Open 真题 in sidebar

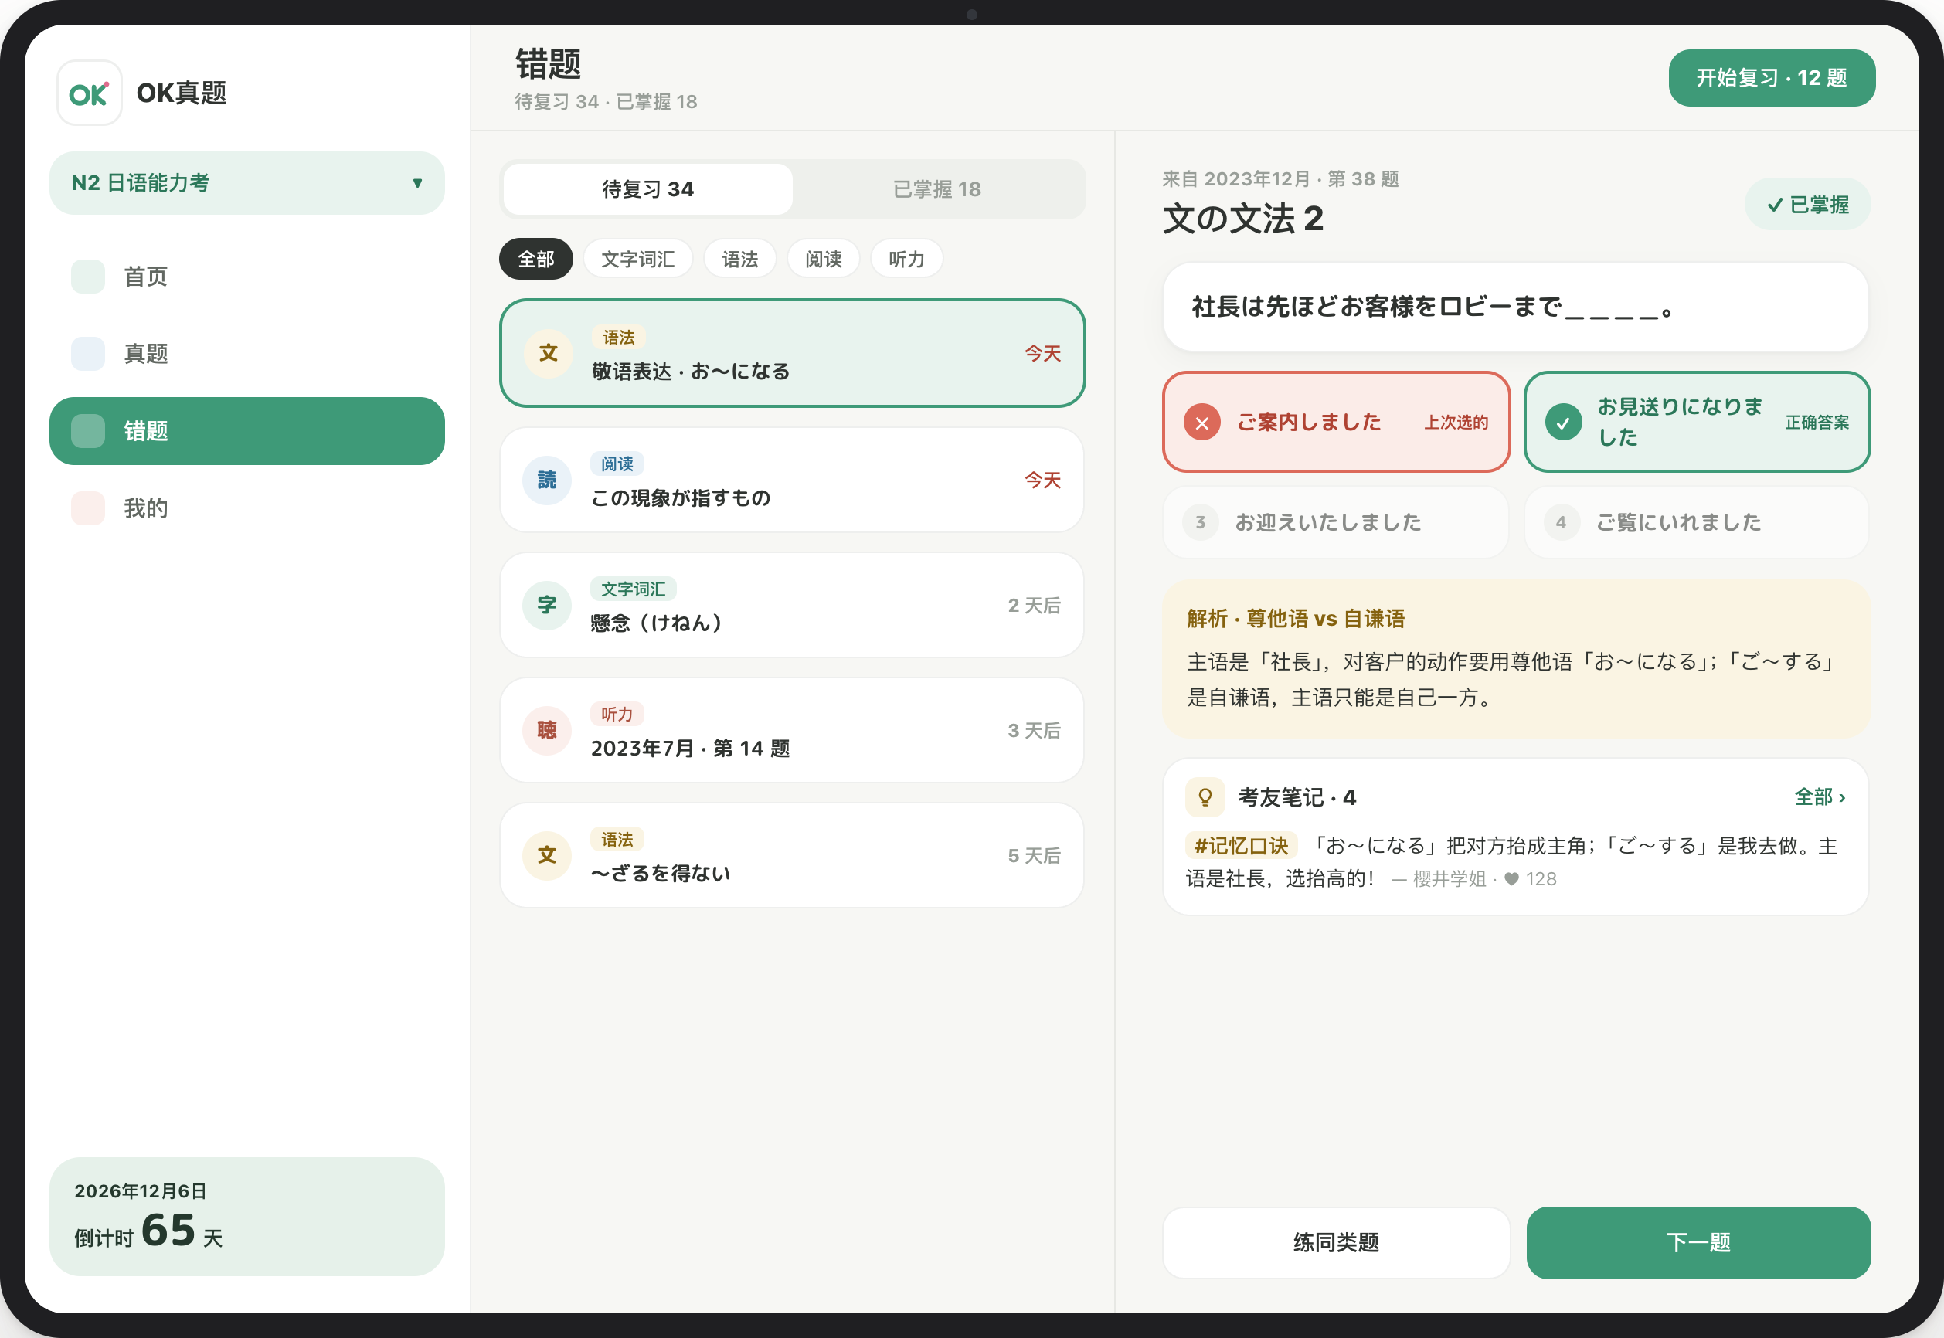pyautogui.click(x=247, y=354)
